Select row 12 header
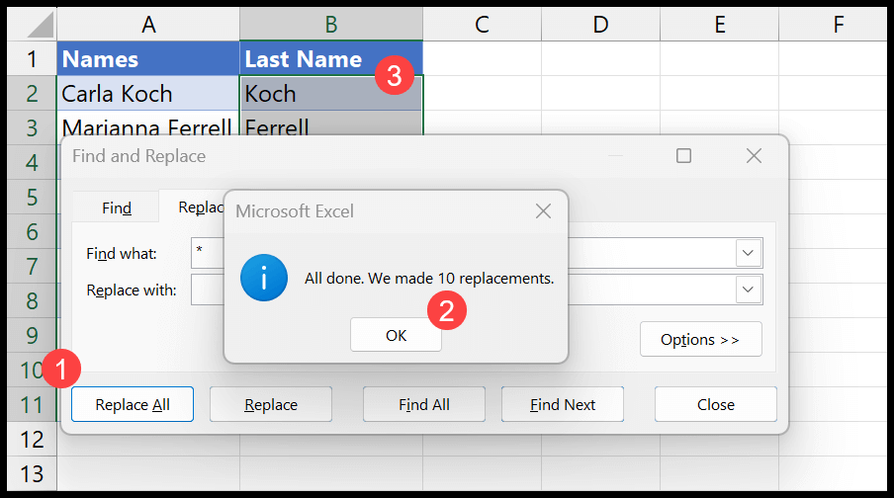 [x=32, y=440]
